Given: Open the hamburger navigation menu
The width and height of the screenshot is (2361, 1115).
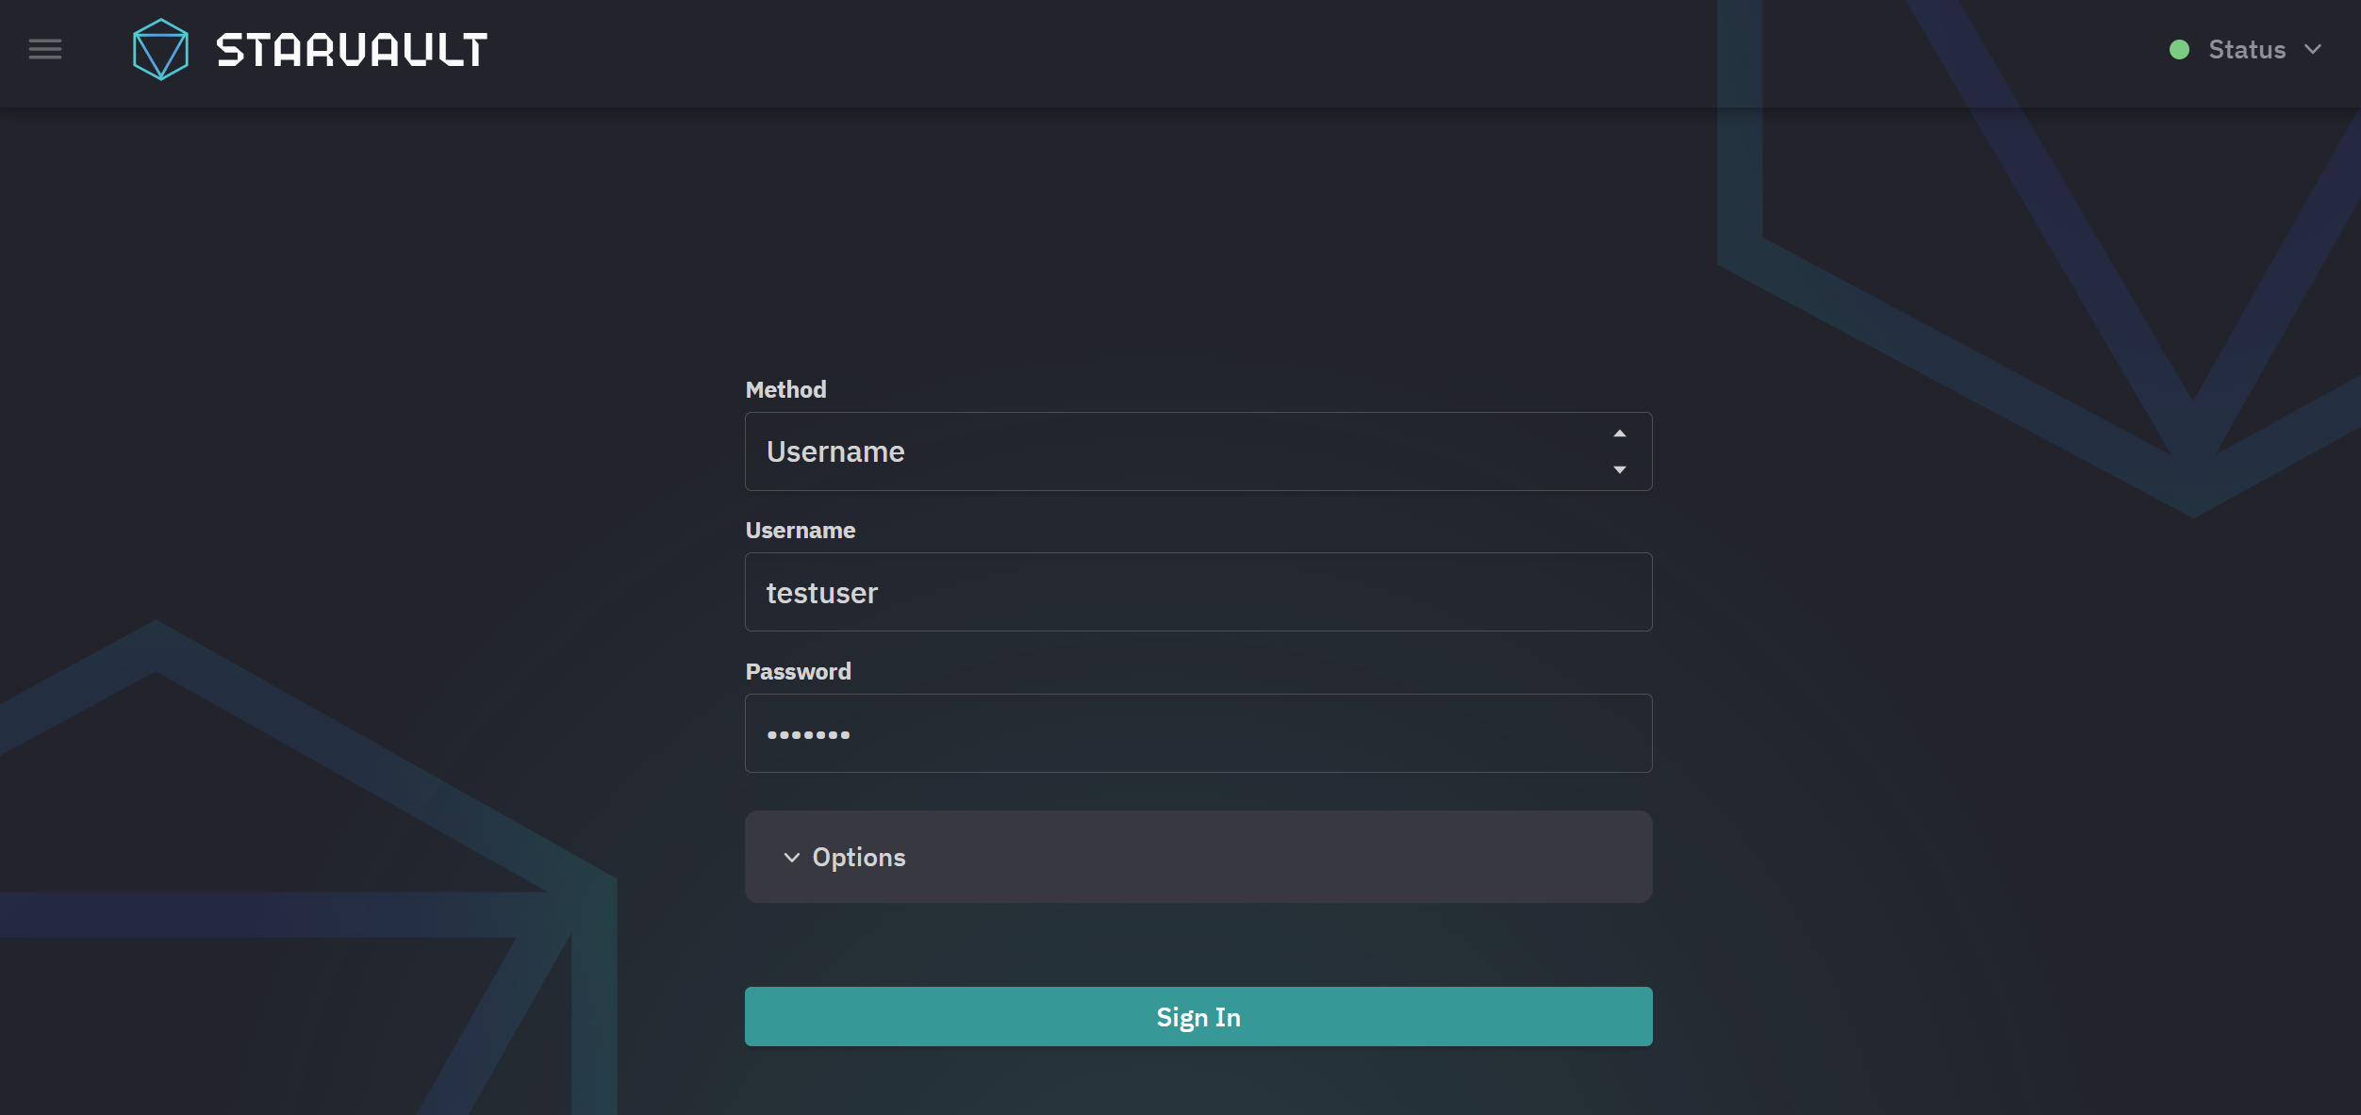Looking at the screenshot, I should tap(45, 49).
